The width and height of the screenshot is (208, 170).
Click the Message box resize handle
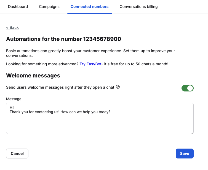coord(192,132)
